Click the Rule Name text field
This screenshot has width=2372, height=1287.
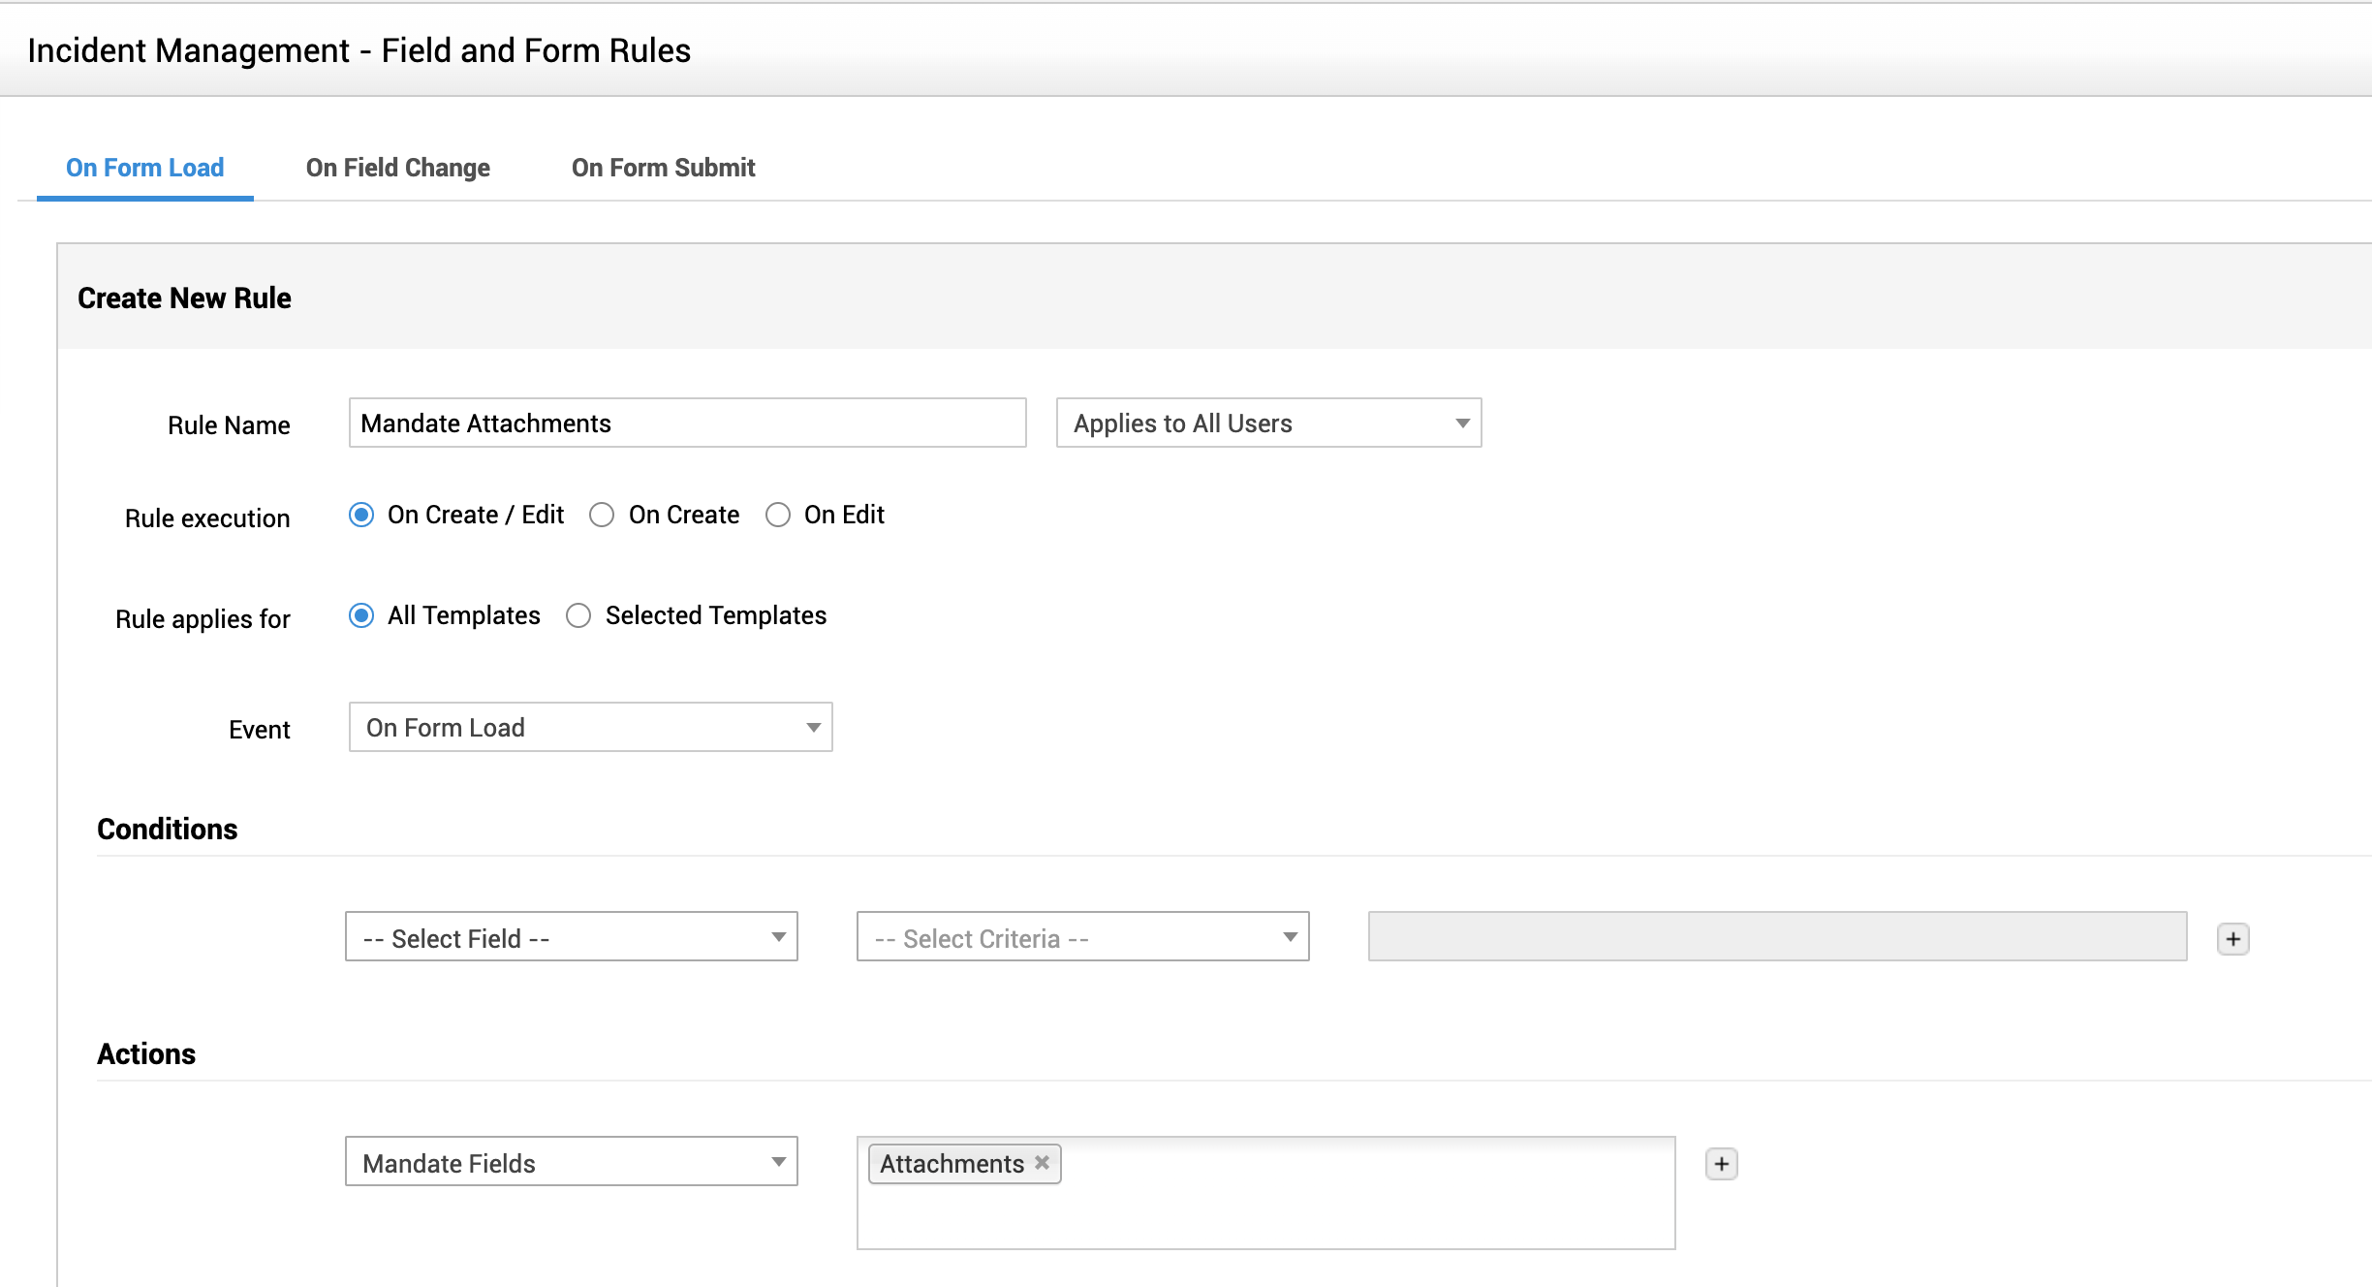tap(686, 423)
